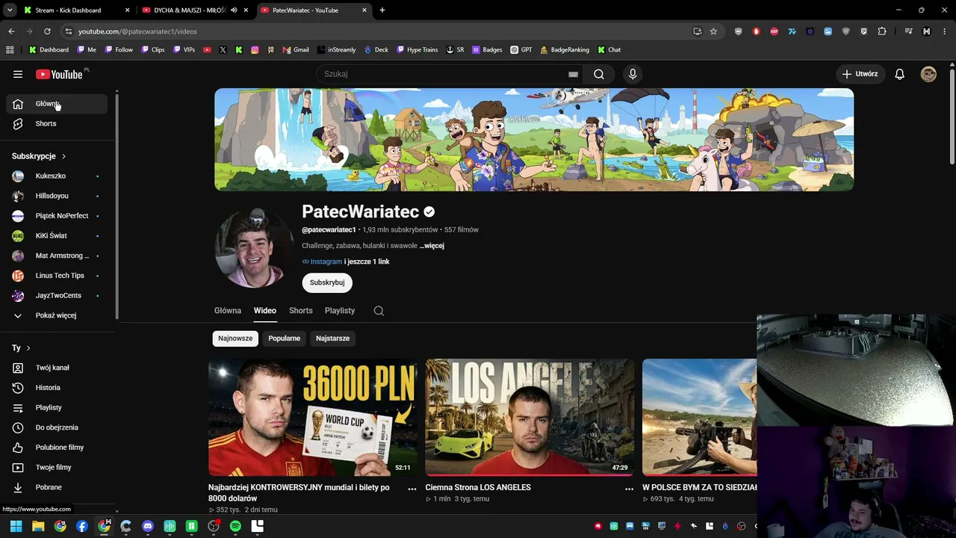Open Spotify from the taskbar
The image size is (956, 538).
235,526
